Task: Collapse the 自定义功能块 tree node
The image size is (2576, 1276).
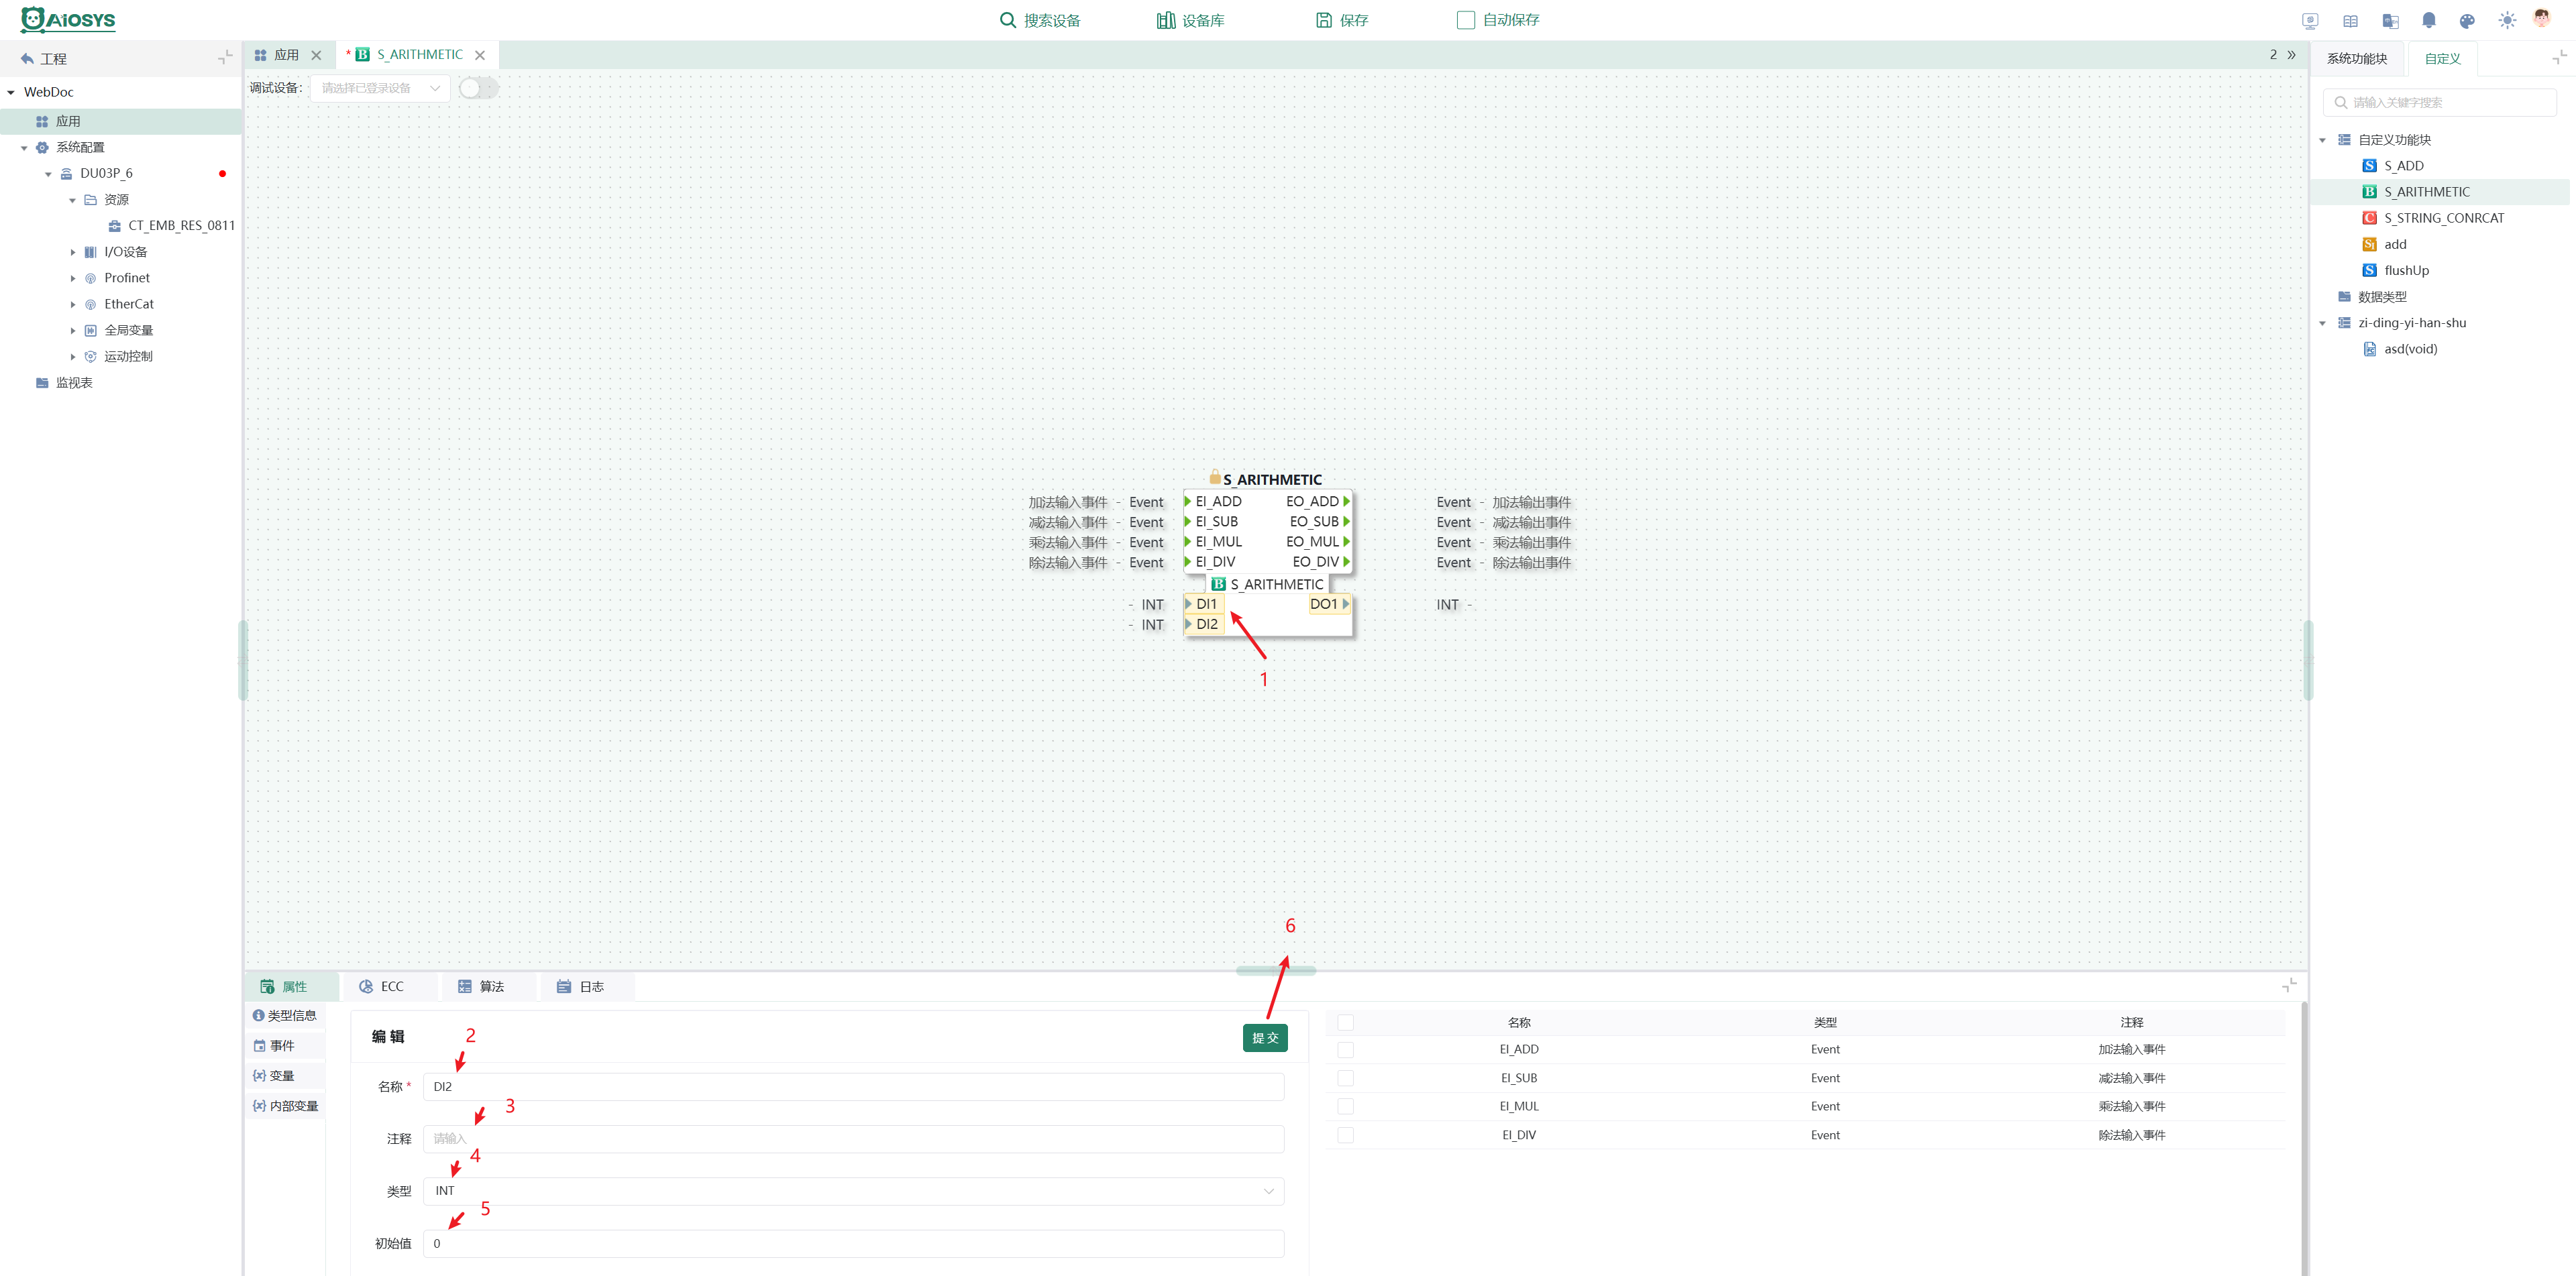Action: click(x=2322, y=140)
